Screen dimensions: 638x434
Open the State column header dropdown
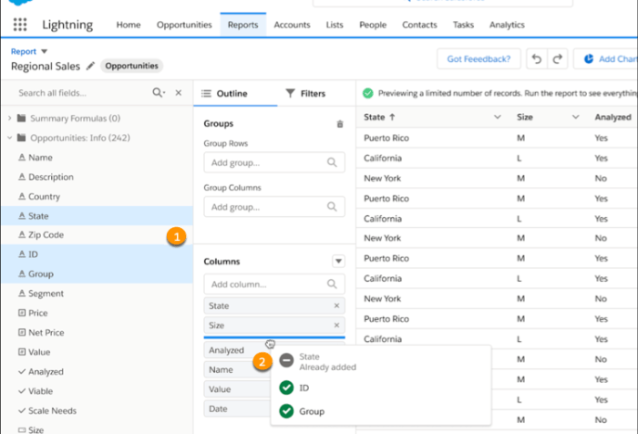click(x=497, y=117)
